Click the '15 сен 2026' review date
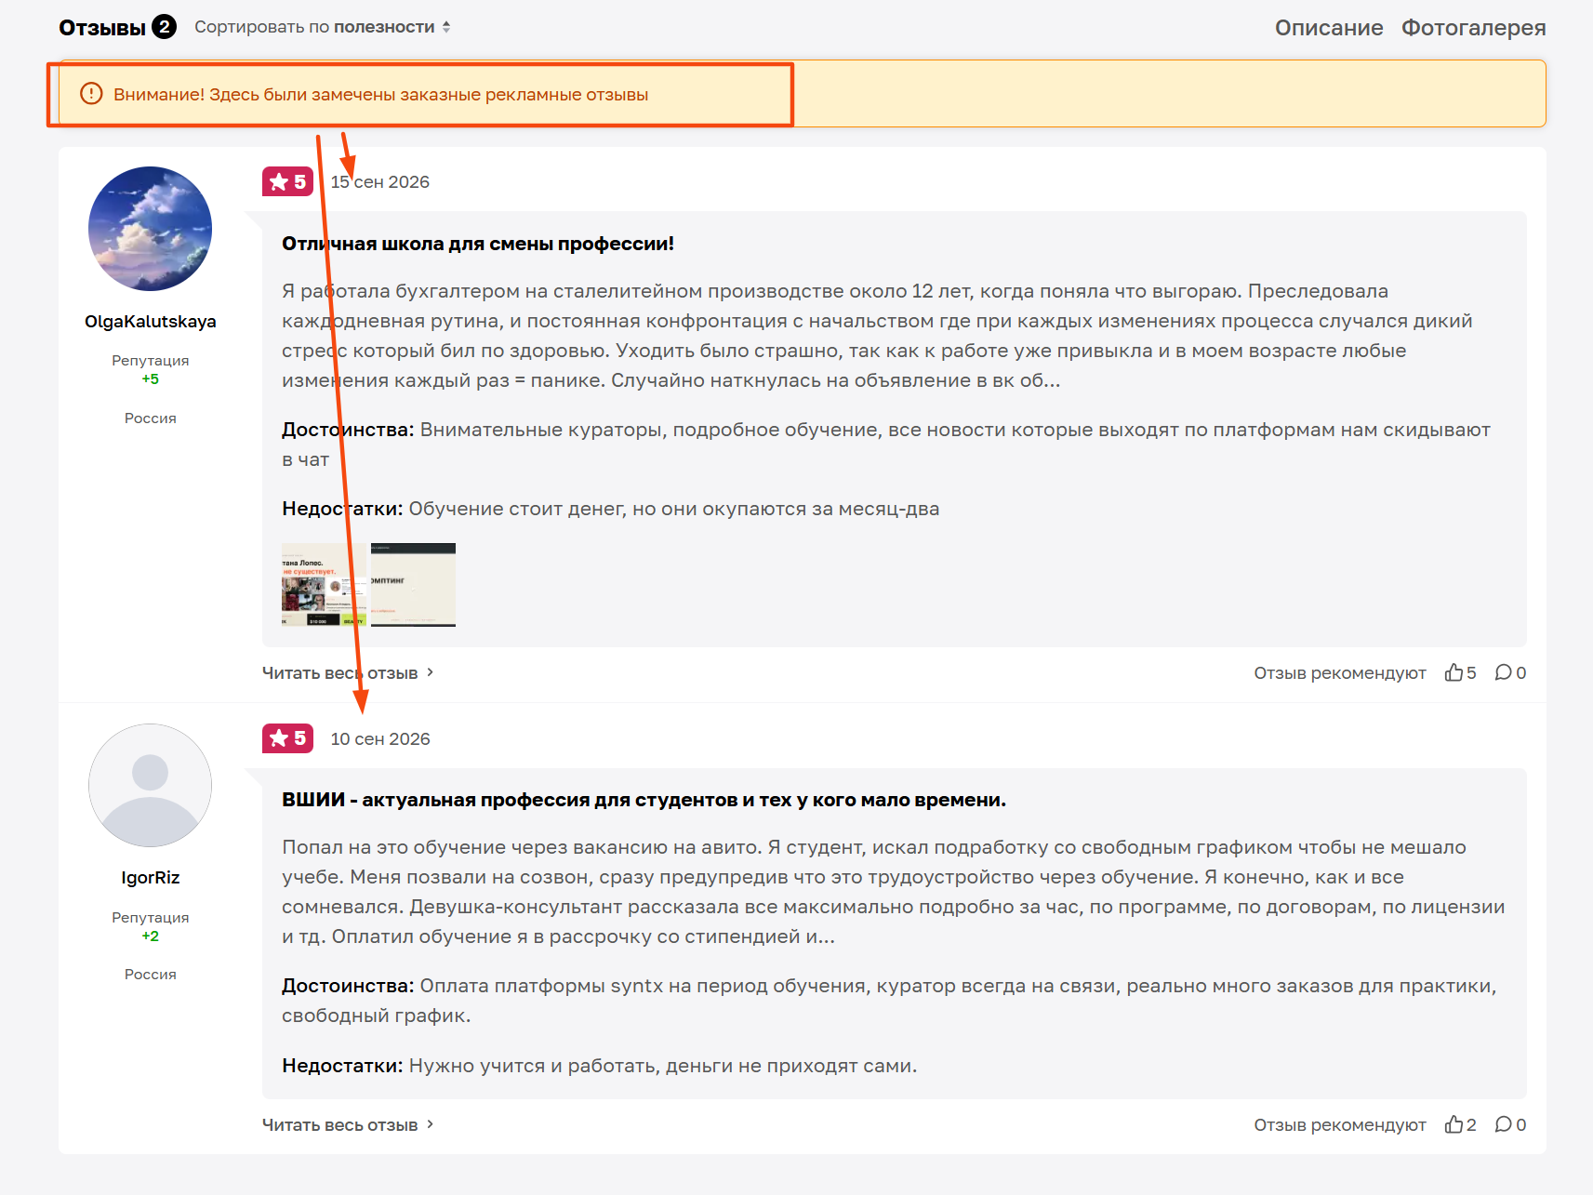1593x1195 pixels. [x=380, y=182]
